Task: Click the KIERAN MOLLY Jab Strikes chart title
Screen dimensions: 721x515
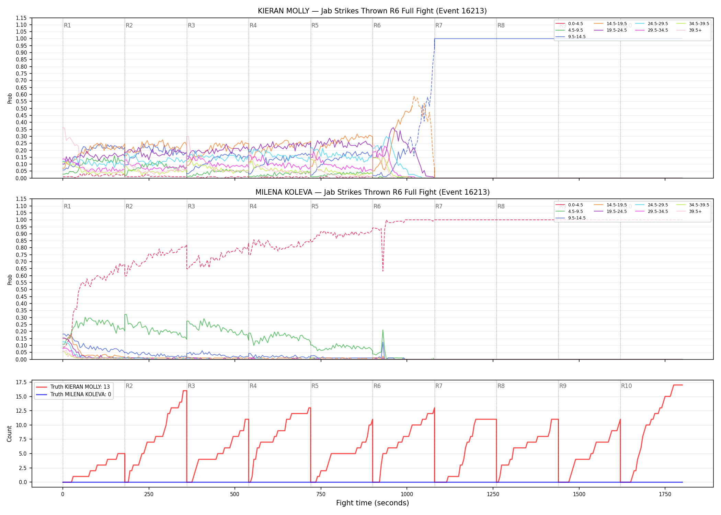Action: click(372, 11)
